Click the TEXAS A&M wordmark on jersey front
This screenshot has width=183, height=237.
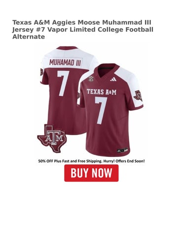pyautogui.click(x=102, y=92)
